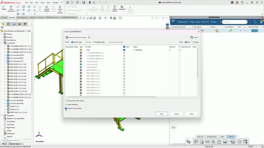Open the Lifecycle tab in 3DEXPERIENCE
This screenshot has width=264, height=148.
200,136
